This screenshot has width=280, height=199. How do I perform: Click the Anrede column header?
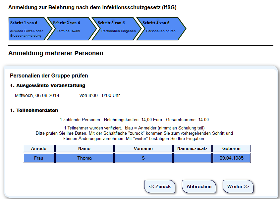(x=38, y=148)
